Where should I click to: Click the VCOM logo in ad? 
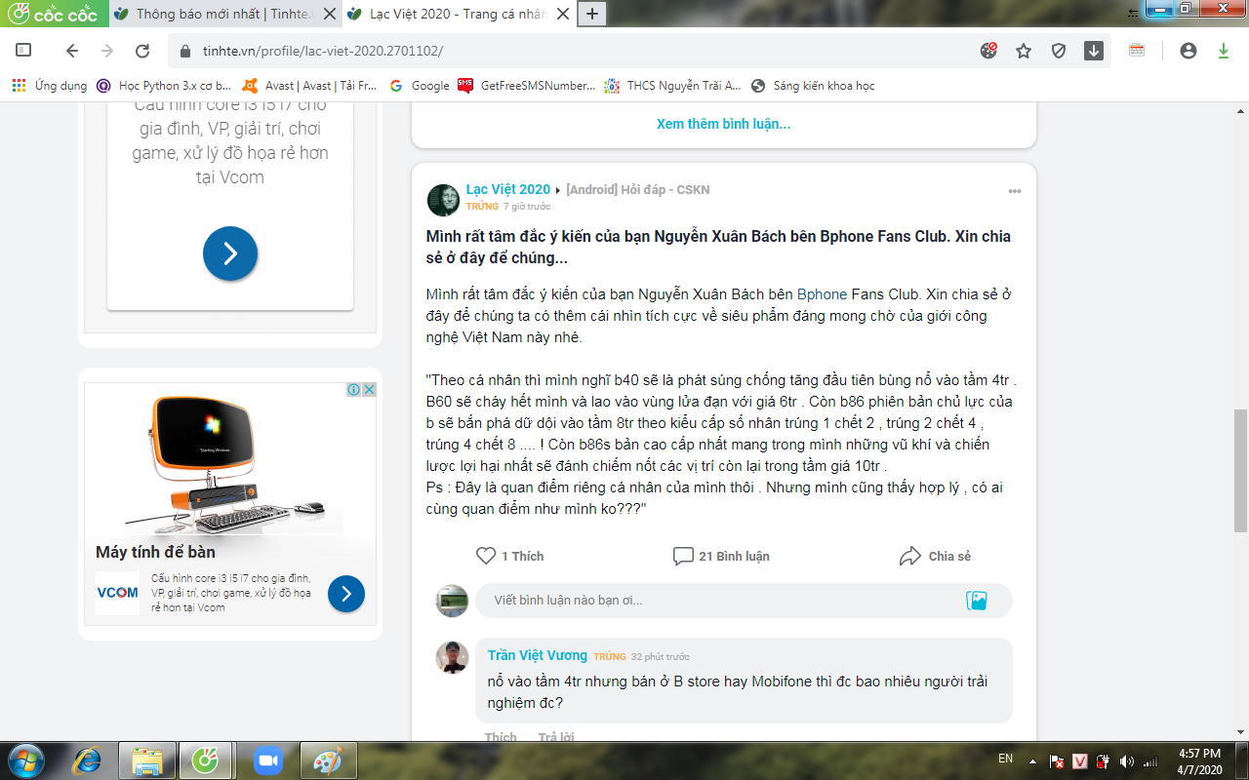pyautogui.click(x=117, y=593)
